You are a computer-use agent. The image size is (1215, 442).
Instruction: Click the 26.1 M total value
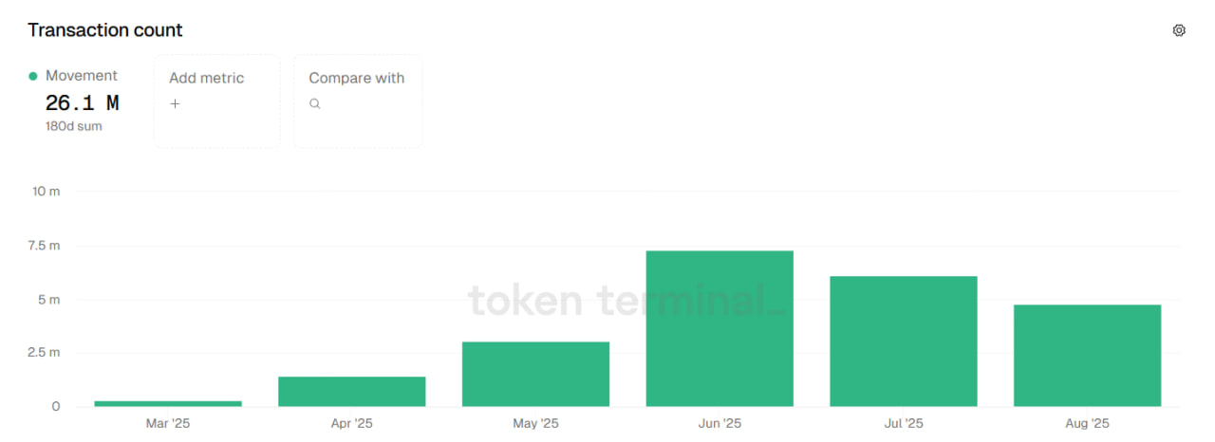click(x=83, y=103)
